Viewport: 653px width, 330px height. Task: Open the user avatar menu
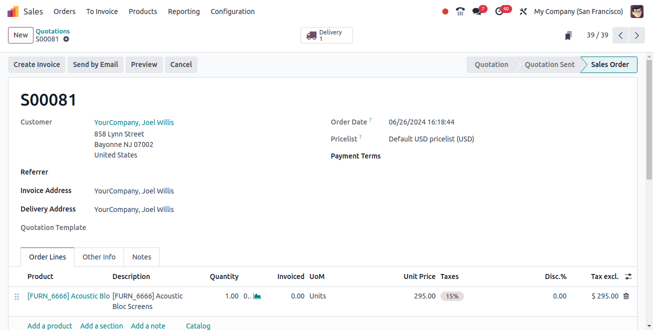tap(636, 11)
